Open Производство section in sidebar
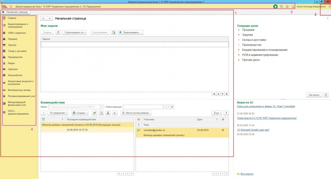331x179 pixels. 15,57
